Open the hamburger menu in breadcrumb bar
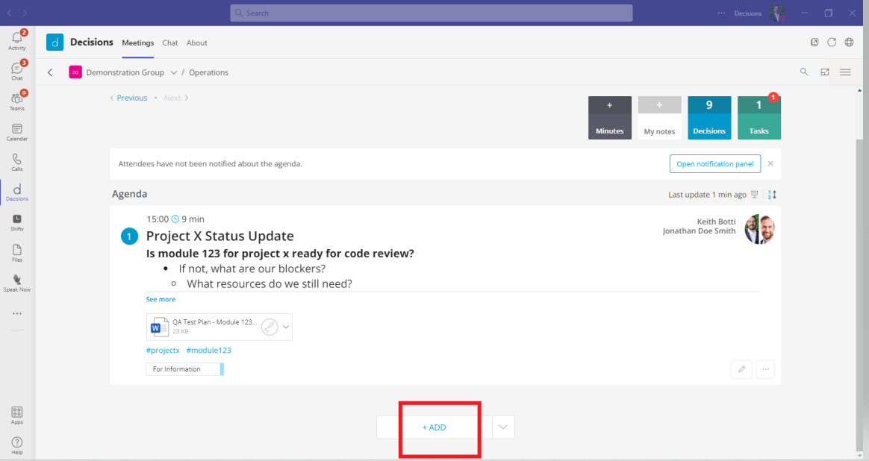Screen dimensions: 869x461 click(x=845, y=72)
